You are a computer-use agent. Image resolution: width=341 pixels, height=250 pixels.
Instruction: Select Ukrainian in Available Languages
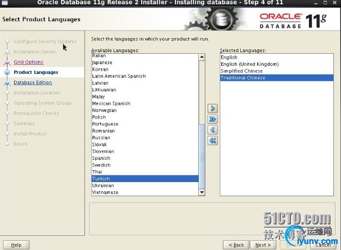145,185
